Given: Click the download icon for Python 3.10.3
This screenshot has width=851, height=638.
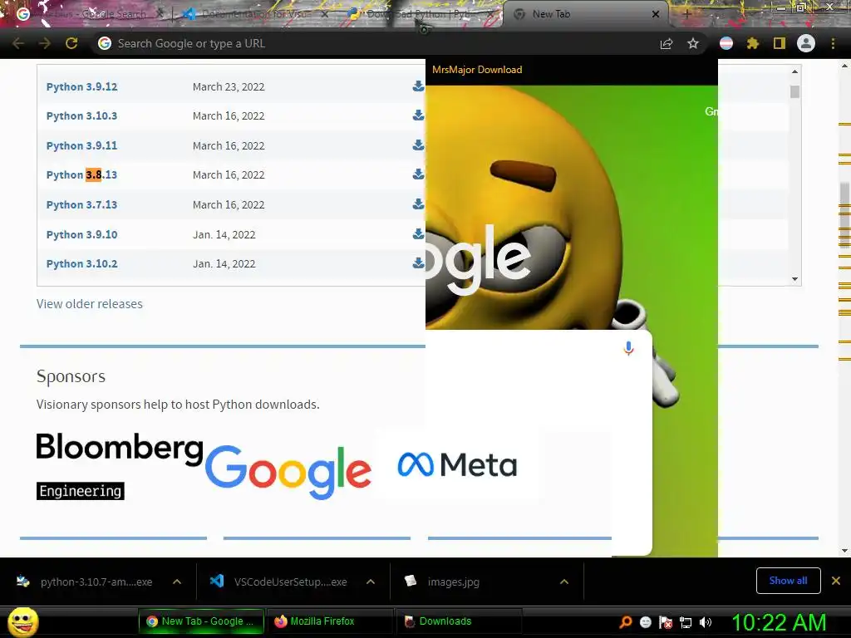Looking at the screenshot, I should 418,115.
